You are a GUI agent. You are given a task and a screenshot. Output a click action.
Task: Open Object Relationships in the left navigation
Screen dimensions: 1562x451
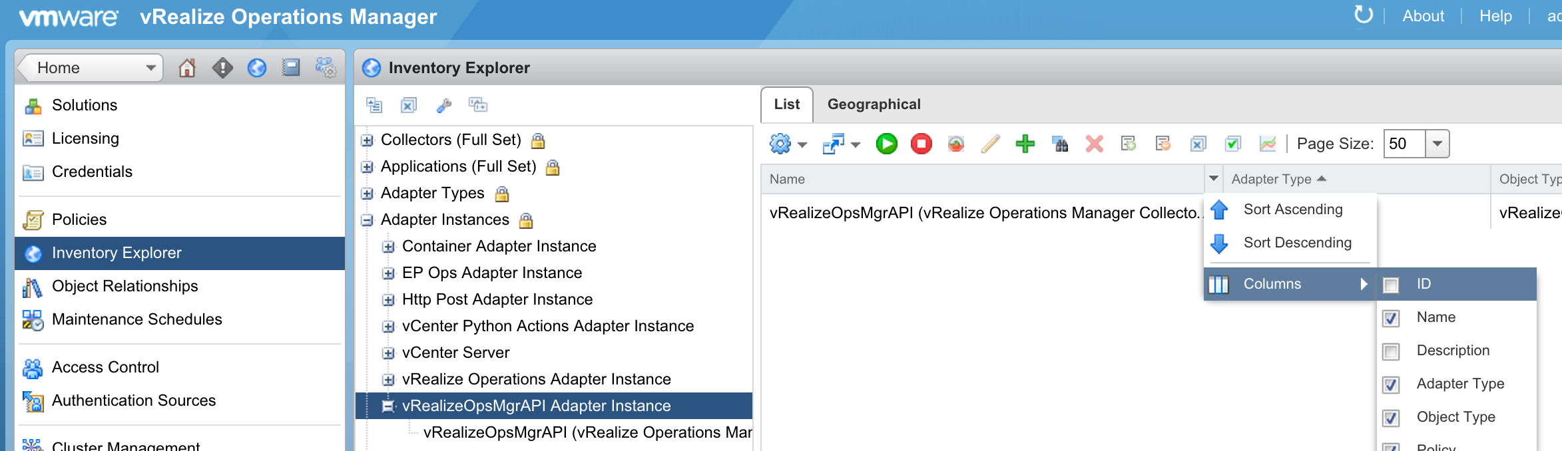[x=125, y=286]
